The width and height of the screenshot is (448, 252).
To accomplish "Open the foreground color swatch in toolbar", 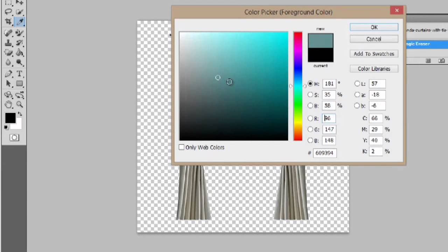I will (x=10, y=118).
